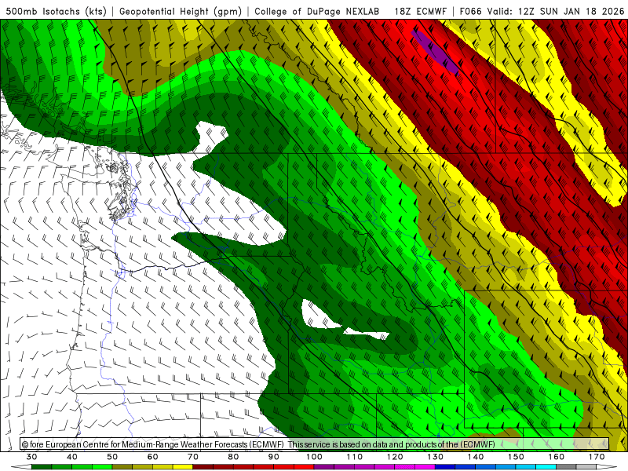
Task: Click the '100' value on the color scale
Action: 314,457
